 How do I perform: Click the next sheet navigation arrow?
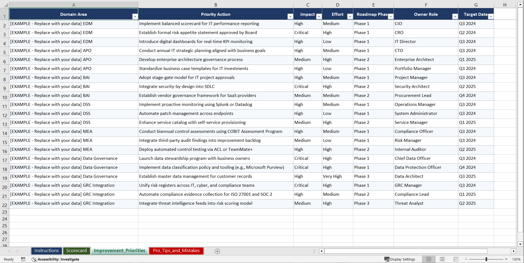[x=17, y=251]
